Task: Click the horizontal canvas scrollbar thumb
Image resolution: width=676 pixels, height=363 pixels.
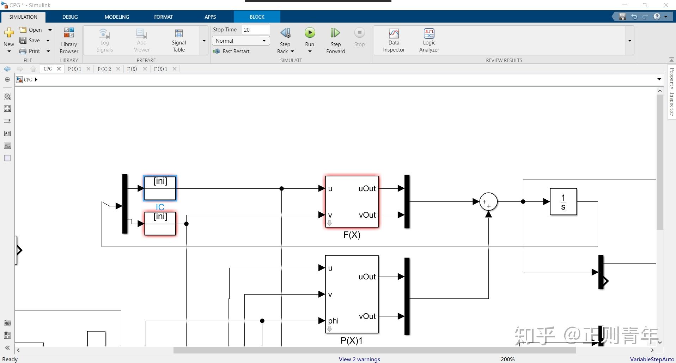Action: [x=374, y=350]
